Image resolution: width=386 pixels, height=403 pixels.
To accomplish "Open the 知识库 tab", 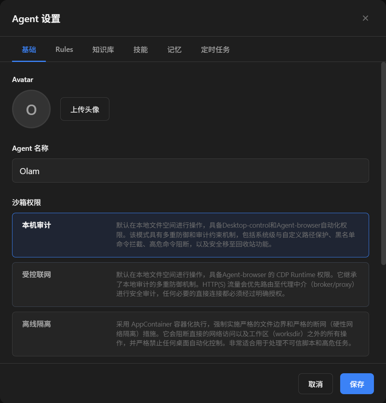I will pyautogui.click(x=103, y=49).
